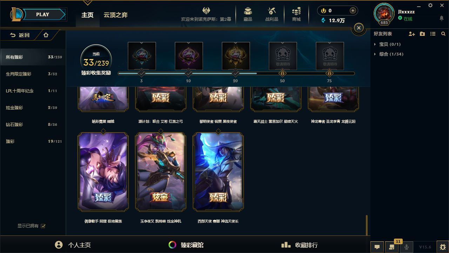Open the chat bubble icon
This screenshot has width=449, height=253.
(x=377, y=247)
